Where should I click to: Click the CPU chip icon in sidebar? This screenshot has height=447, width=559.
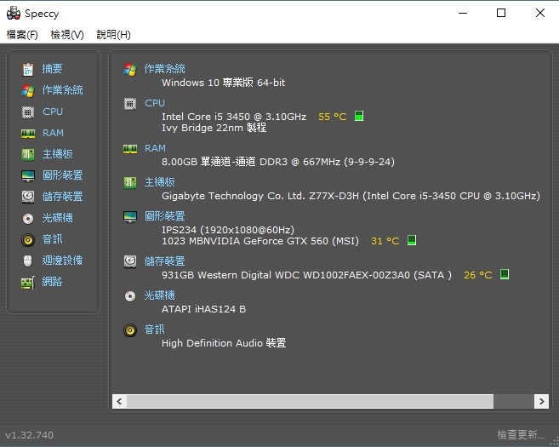point(28,112)
